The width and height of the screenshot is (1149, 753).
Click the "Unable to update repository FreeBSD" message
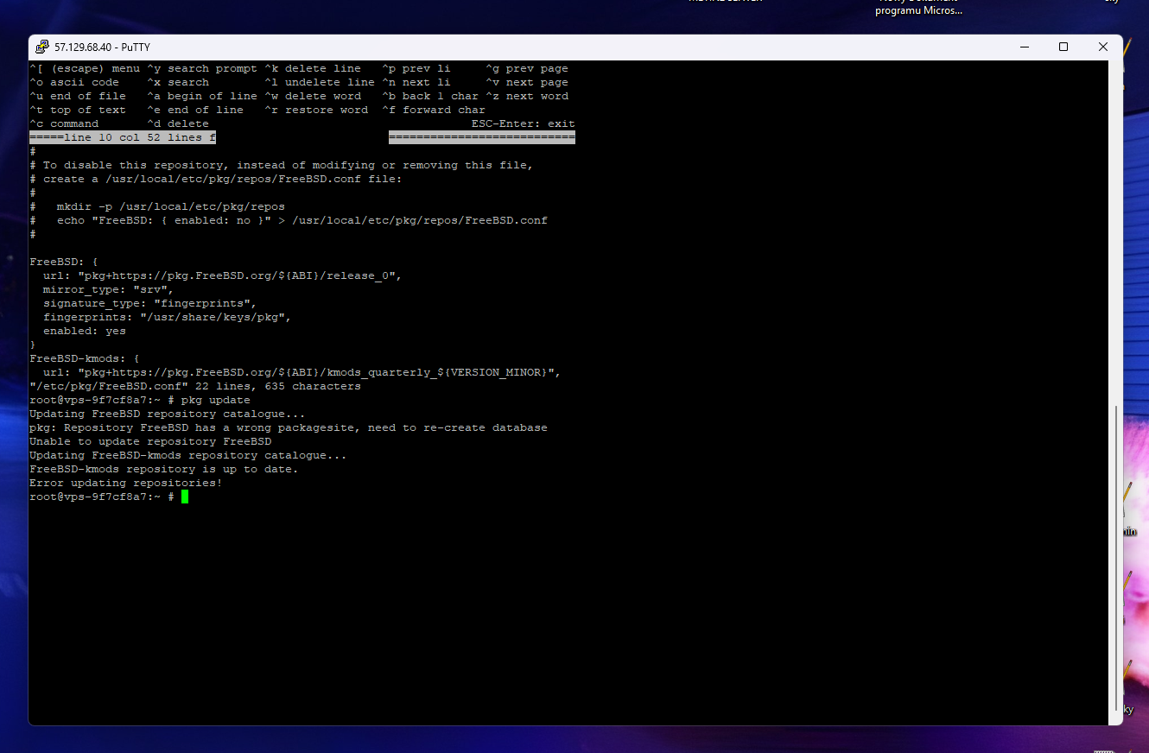click(x=149, y=441)
